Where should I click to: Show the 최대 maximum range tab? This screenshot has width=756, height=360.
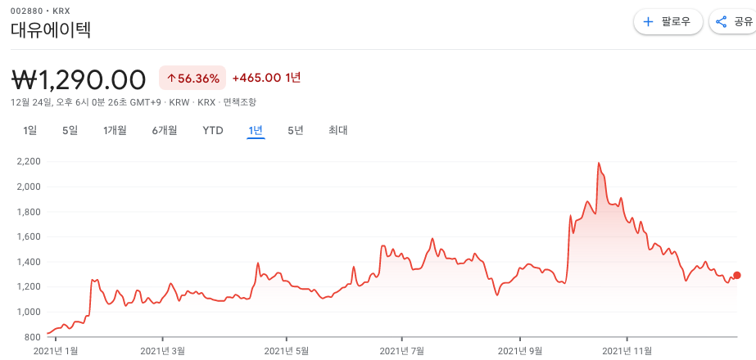point(338,130)
